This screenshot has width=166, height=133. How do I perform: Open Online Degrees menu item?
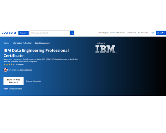tap(104, 33)
